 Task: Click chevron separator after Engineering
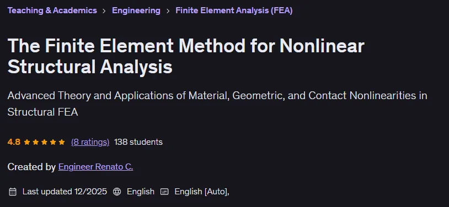168,11
